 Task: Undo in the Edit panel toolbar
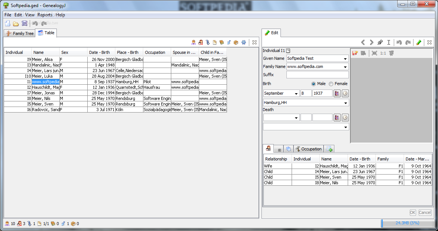[x=399, y=42]
